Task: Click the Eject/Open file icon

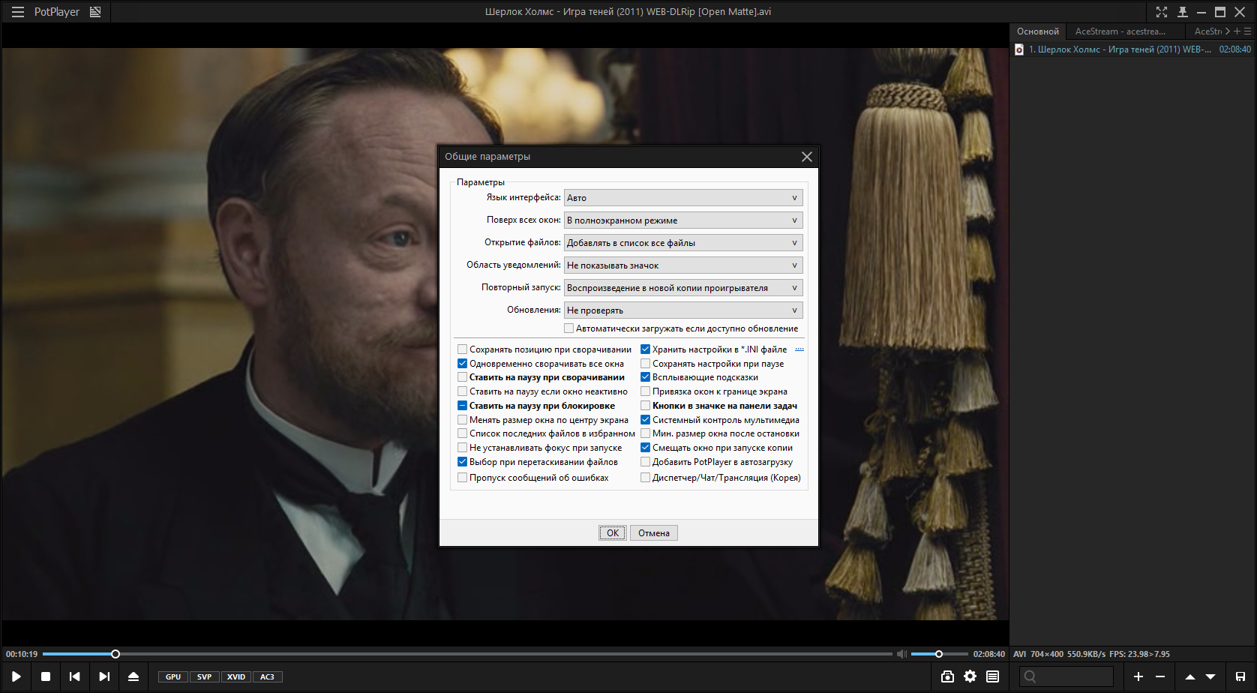Action: pyautogui.click(x=133, y=676)
